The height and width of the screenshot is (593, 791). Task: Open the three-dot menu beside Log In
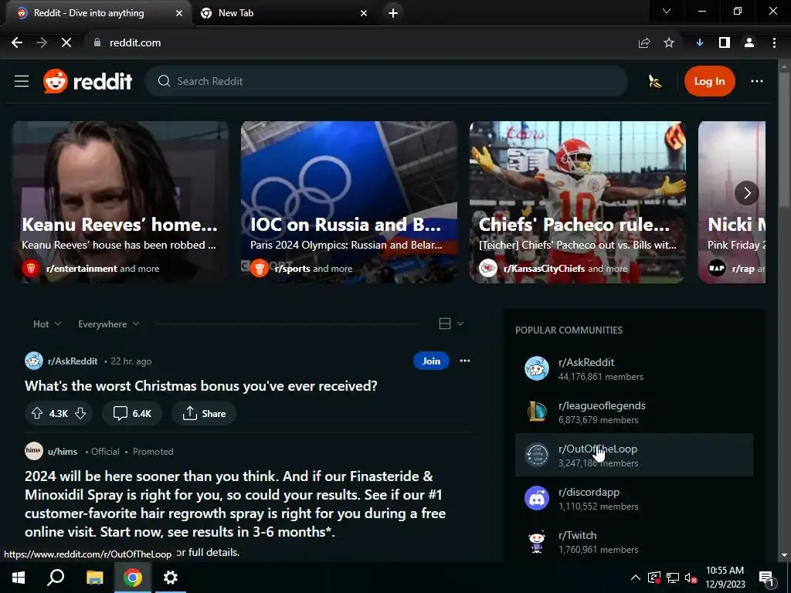[757, 81]
